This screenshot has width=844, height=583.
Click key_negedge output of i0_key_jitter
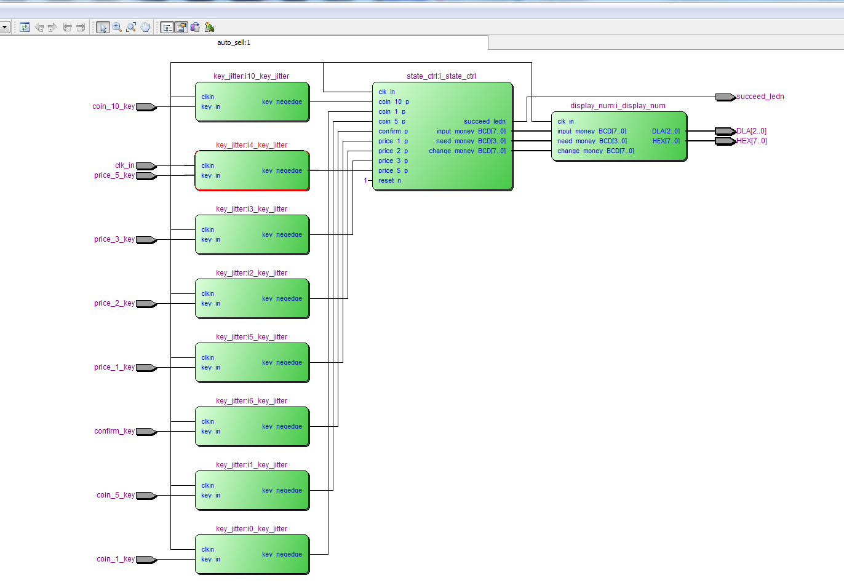[x=282, y=555]
